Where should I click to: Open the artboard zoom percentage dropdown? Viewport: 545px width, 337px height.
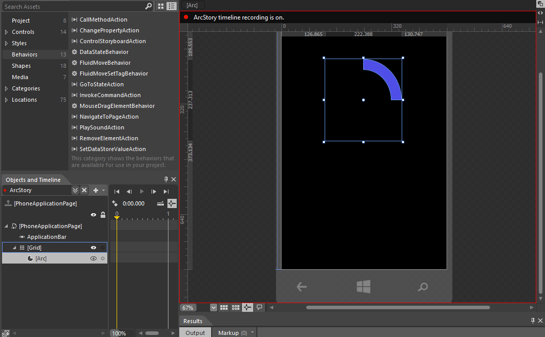(x=214, y=307)
